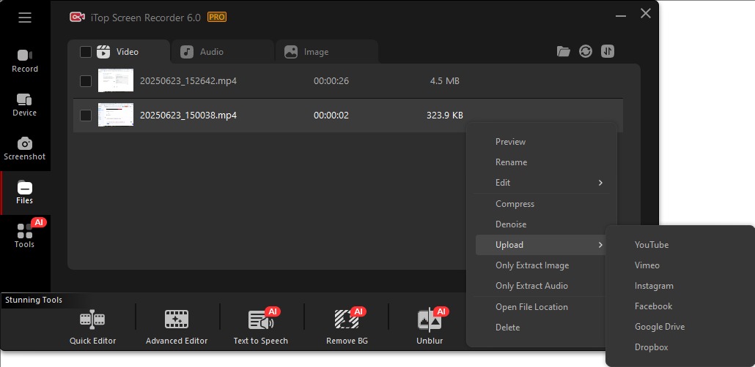Click the sort order icon
Image resolution: width=755 pixels, height=367 pixels.
[608, 51]
